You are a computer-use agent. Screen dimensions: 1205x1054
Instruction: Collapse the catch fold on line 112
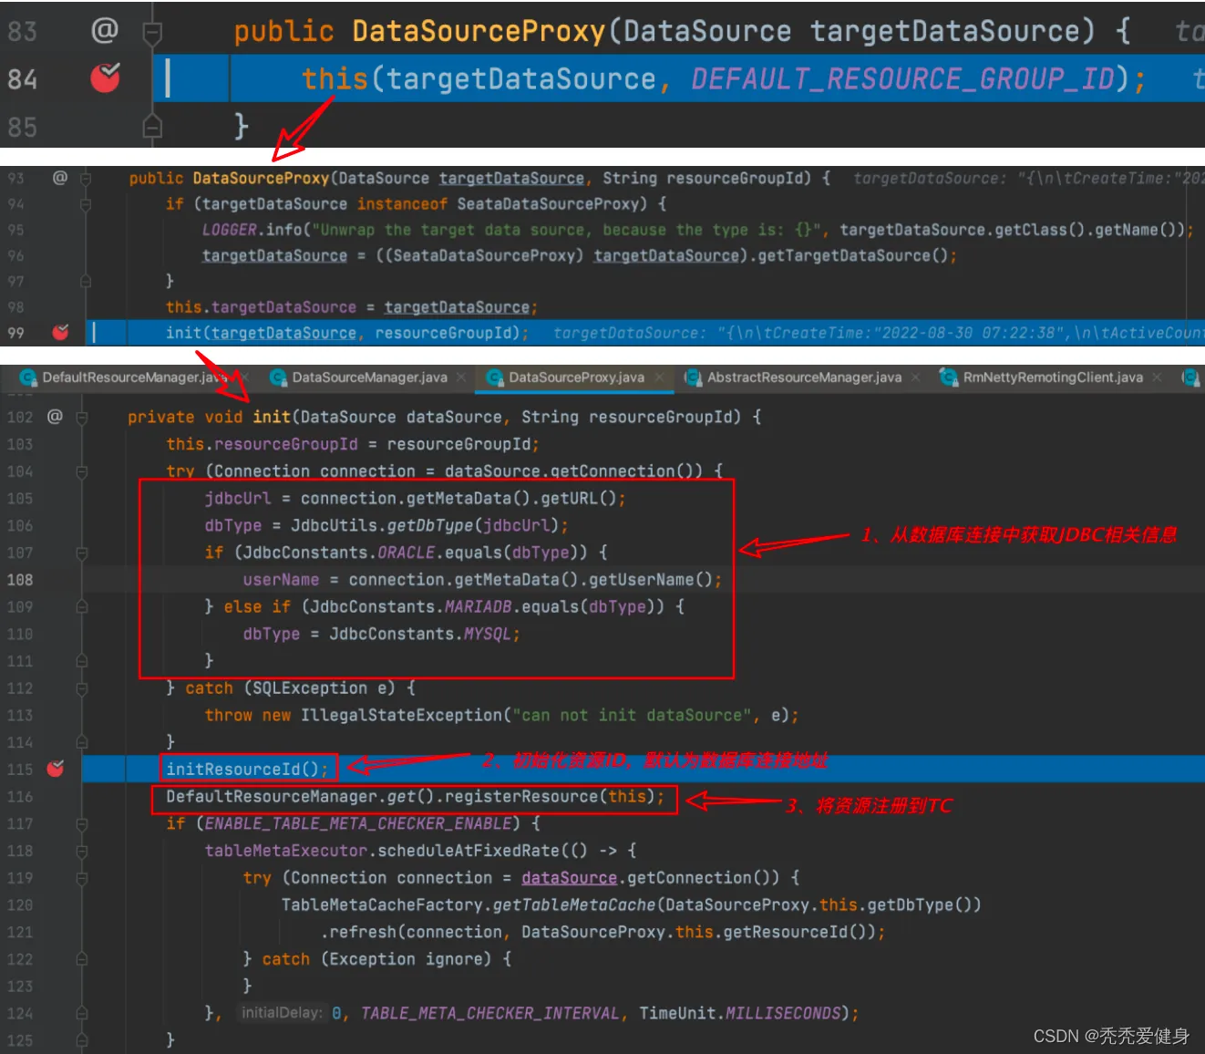[82, 688]
